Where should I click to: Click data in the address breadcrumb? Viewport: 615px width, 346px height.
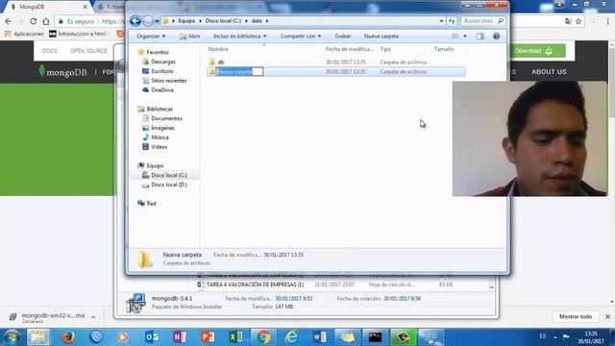pos(257,21)
